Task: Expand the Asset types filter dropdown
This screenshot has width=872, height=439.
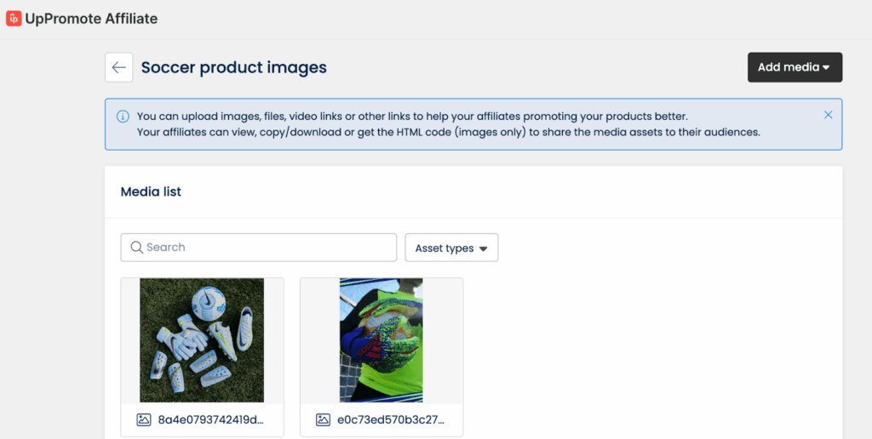Action: tap(451, 248)
